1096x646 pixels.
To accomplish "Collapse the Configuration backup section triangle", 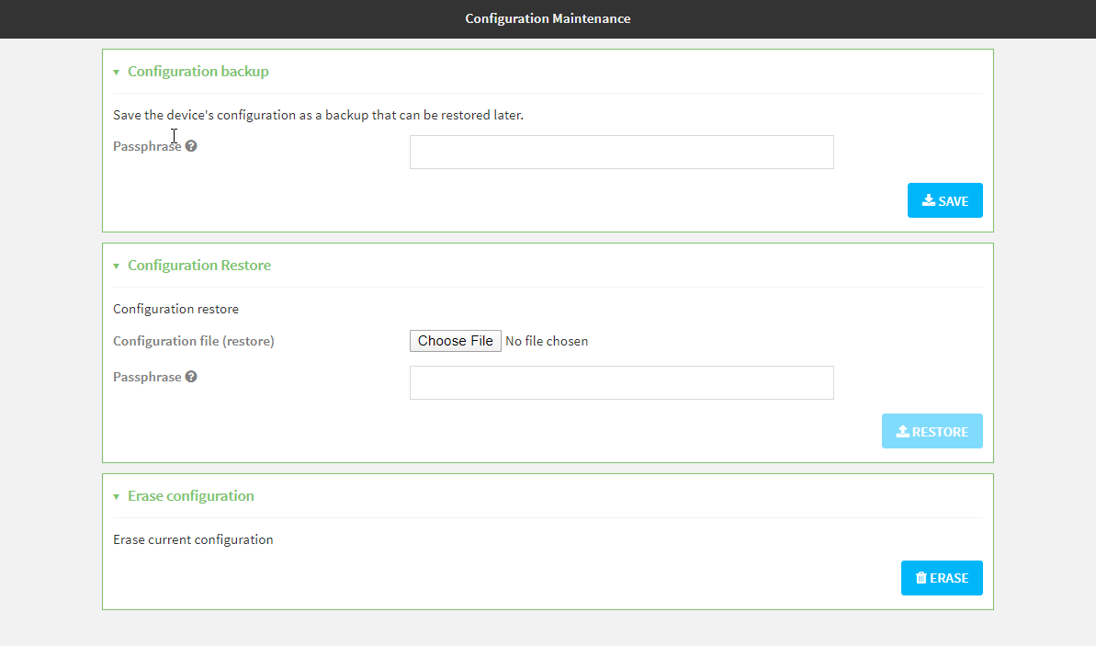I will click(117, 72).
